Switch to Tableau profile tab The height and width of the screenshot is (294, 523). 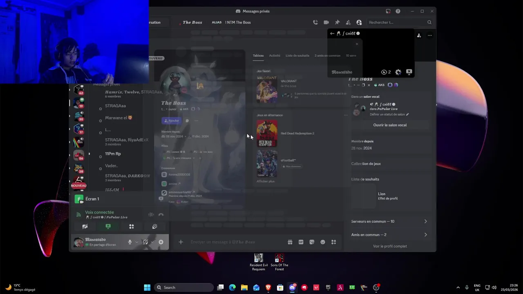tap(258, 56)
